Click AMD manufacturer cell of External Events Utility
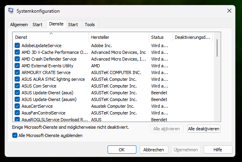This screenshot has width=242, height=162. tap(95, 66)
